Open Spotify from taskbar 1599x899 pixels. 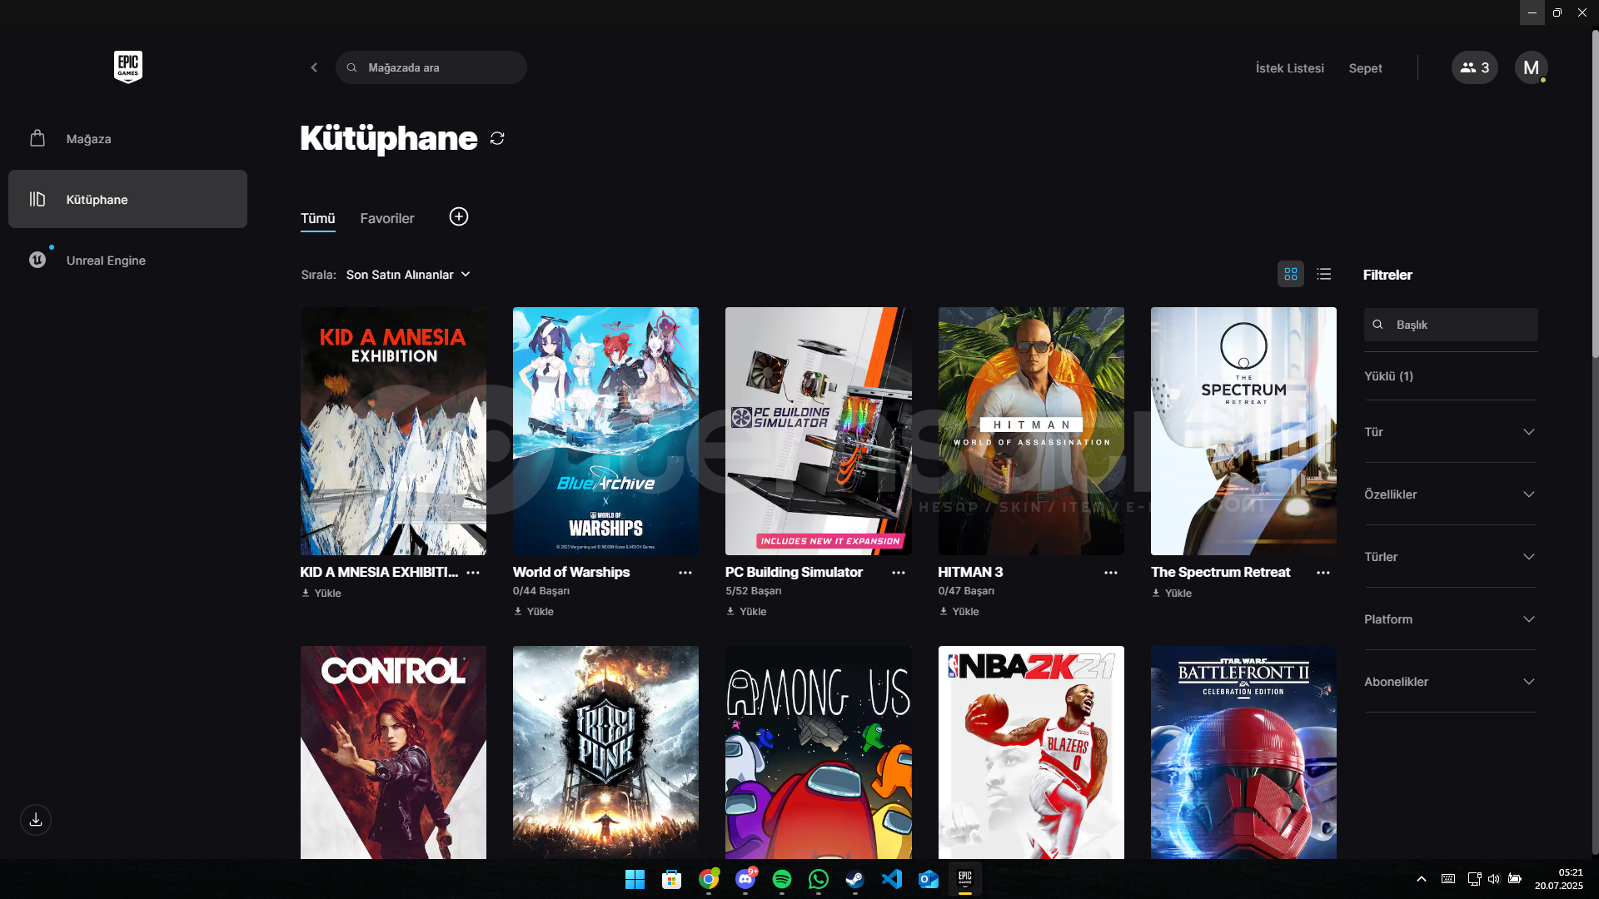coord(782,879)
